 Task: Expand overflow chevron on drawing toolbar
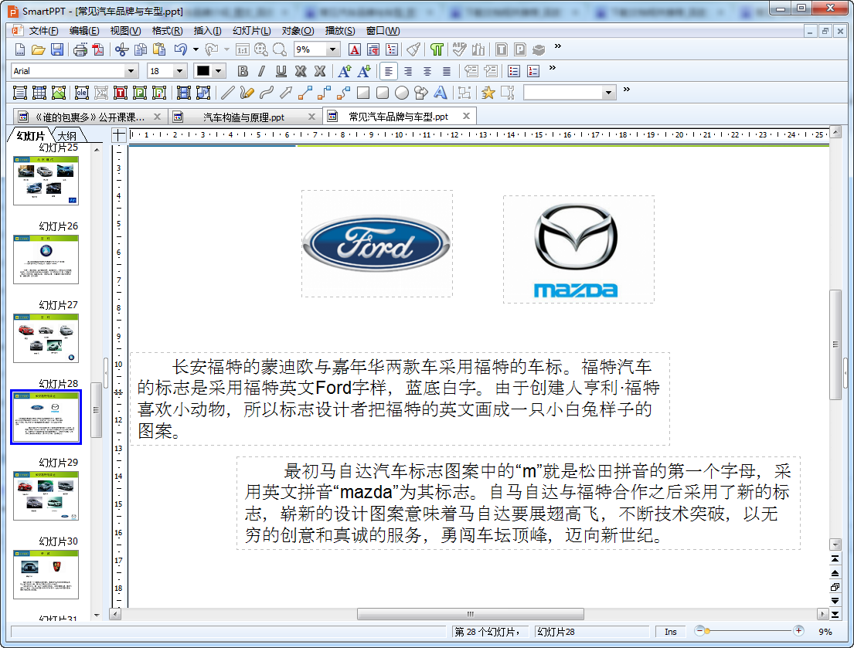[626, 90]
